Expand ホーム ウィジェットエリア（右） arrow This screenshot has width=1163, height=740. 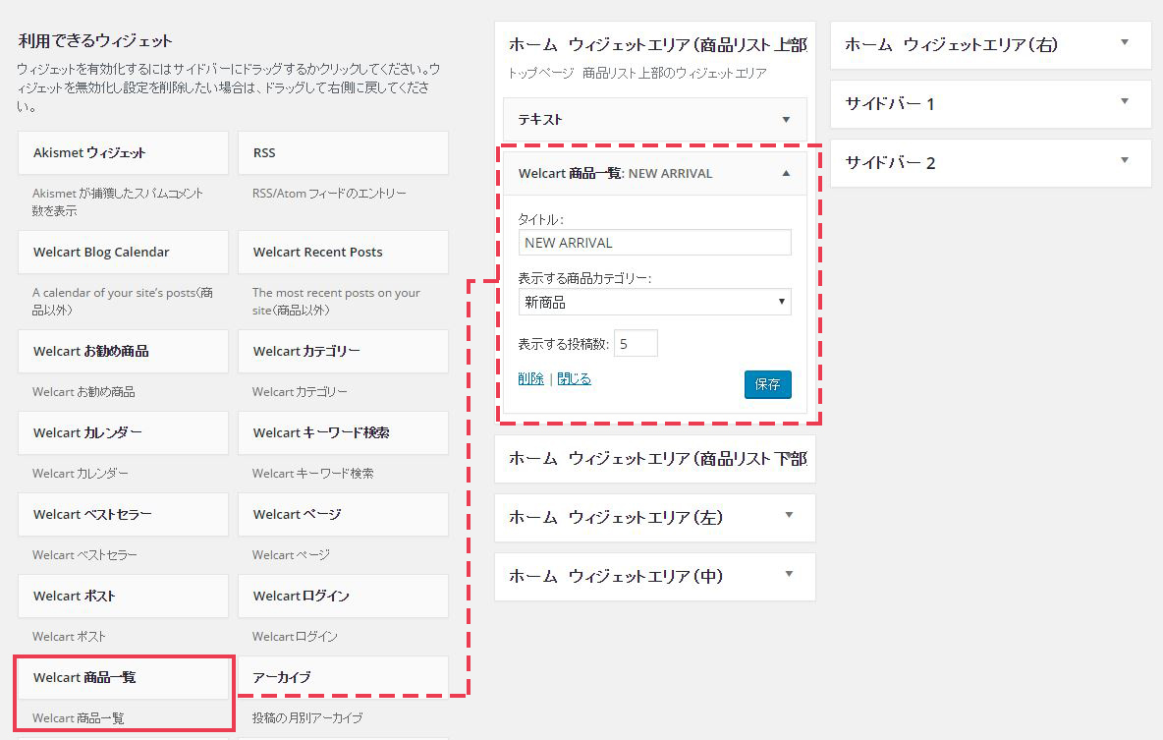(x=1125, y=42)
